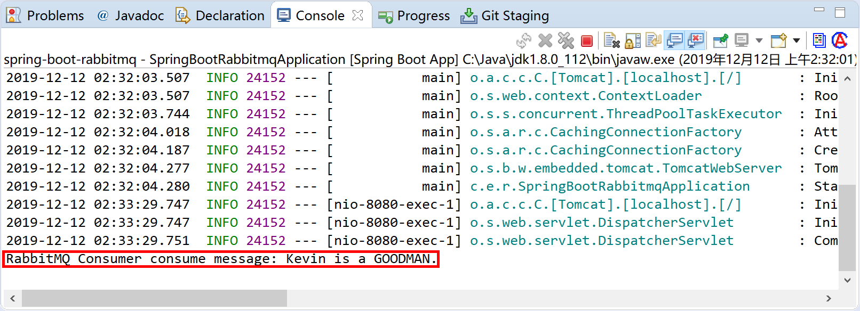Stop the running application with Terminate
This screenshot has height=311, width=860.
pyautogui.click(x=587, y=41)
